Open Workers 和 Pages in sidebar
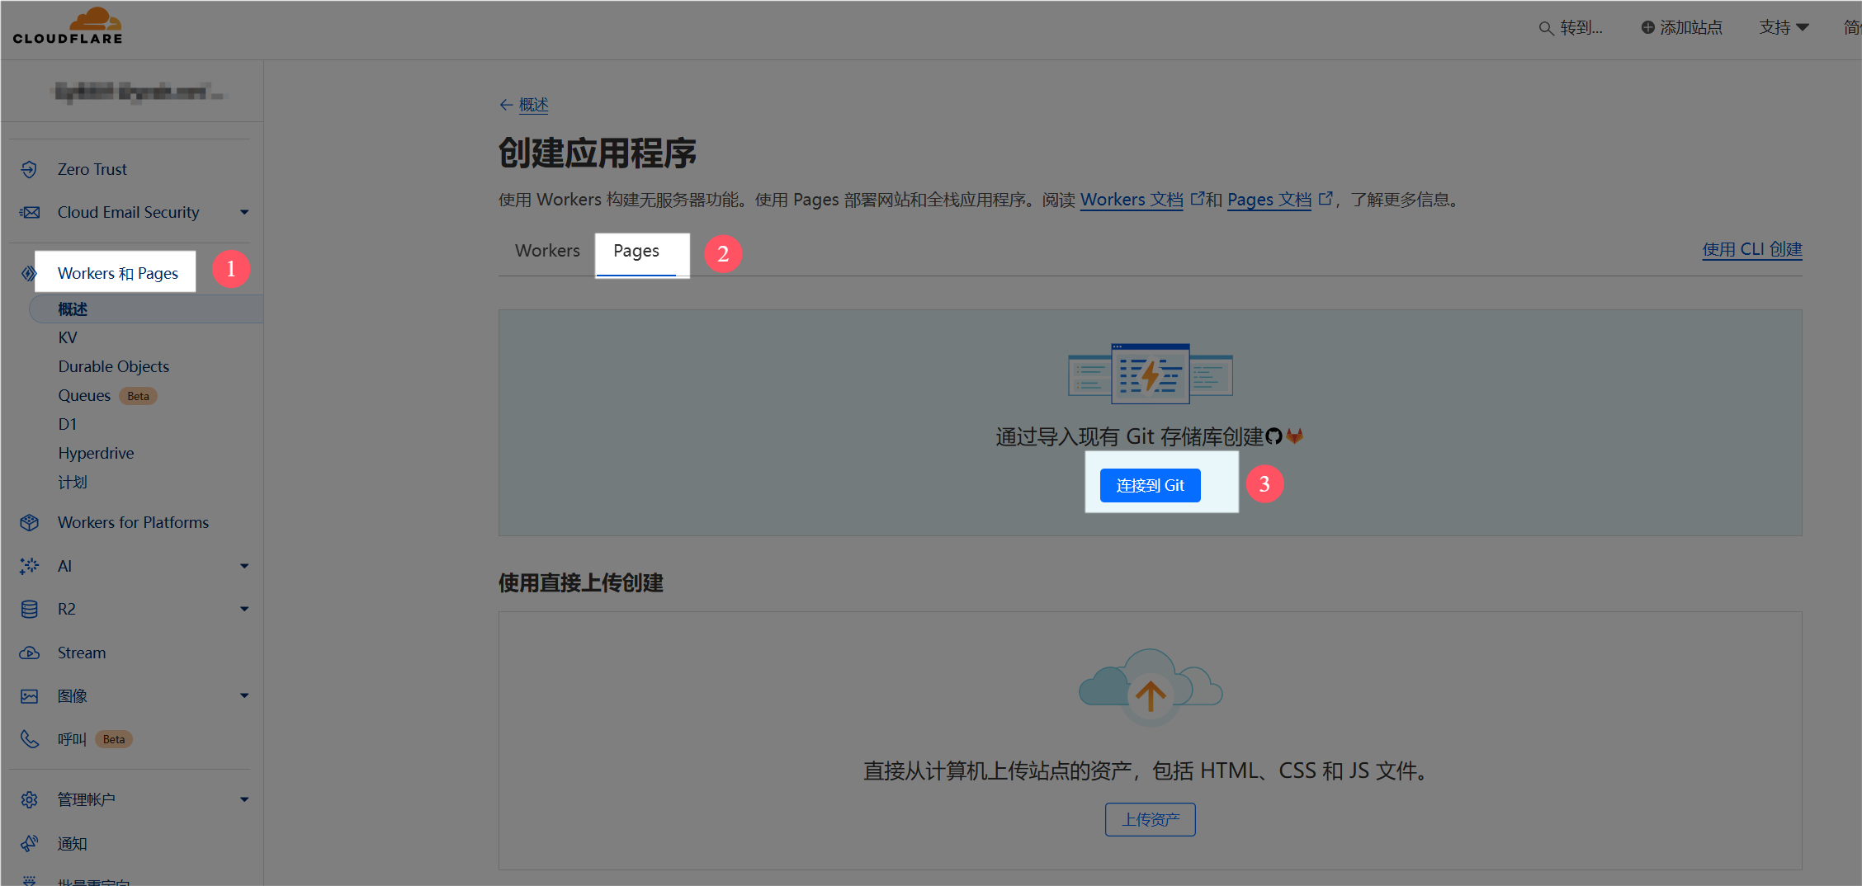This screenshot has height=886, width=1862. coord(118,273)
